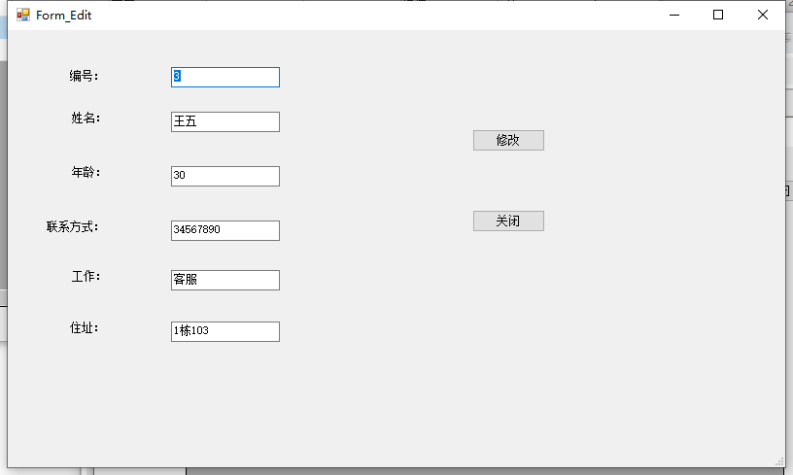Screen dimensions: 793x475
Task: Click the 修改 button
Action: click(x=508, y=140)
